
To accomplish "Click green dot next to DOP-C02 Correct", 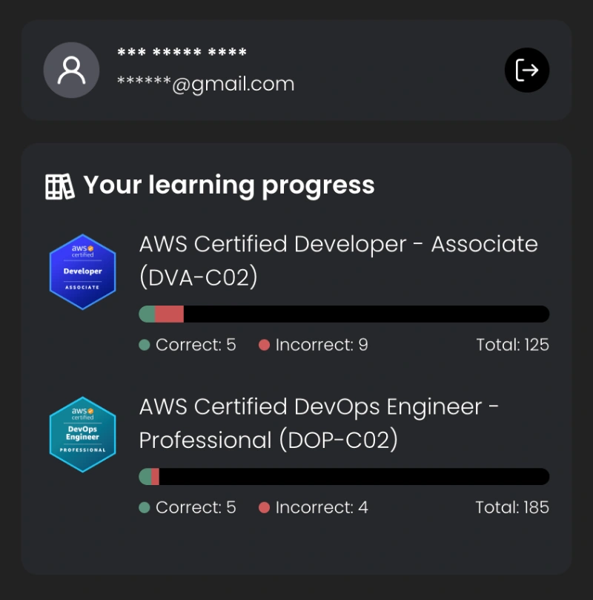I will tap(145, 507).
